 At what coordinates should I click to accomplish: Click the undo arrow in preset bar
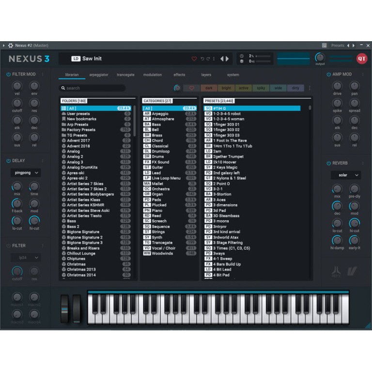point(202,59)
